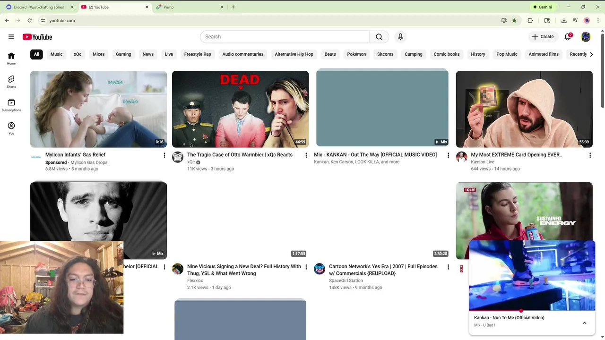Switch to the Discord browser tab

[39, 7]
